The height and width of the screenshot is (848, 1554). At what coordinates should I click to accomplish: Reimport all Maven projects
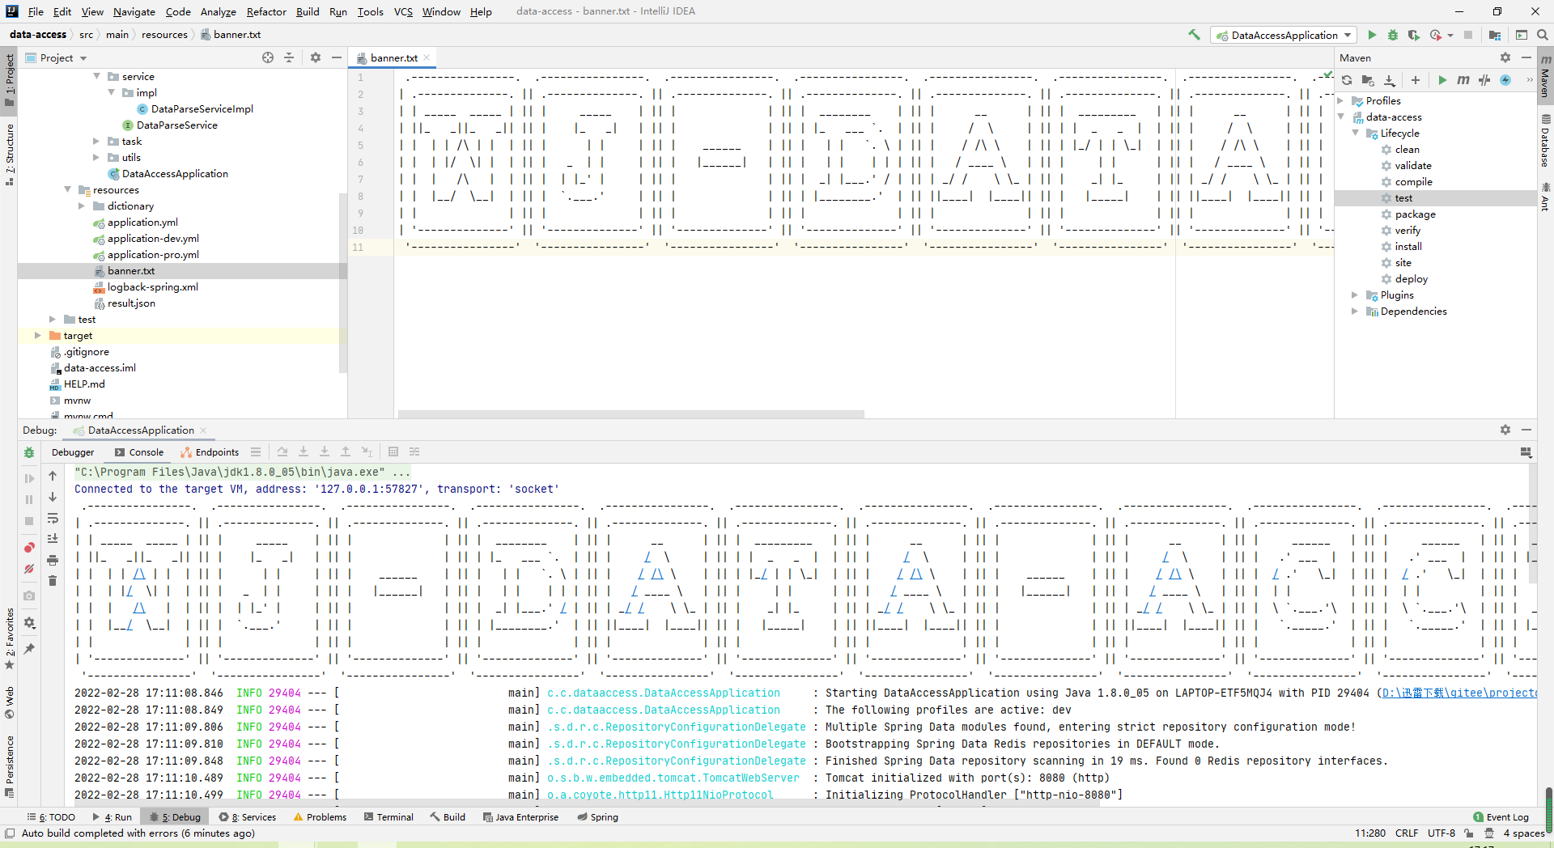click(x=1347, y=80)
